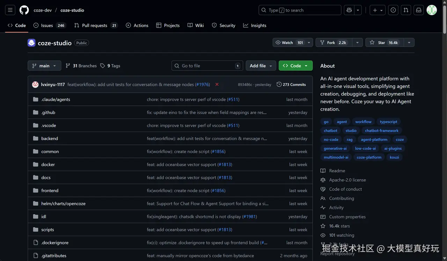Switch to the Actions tab
This screenshot has width=447, height=261.
coord(137,25)
